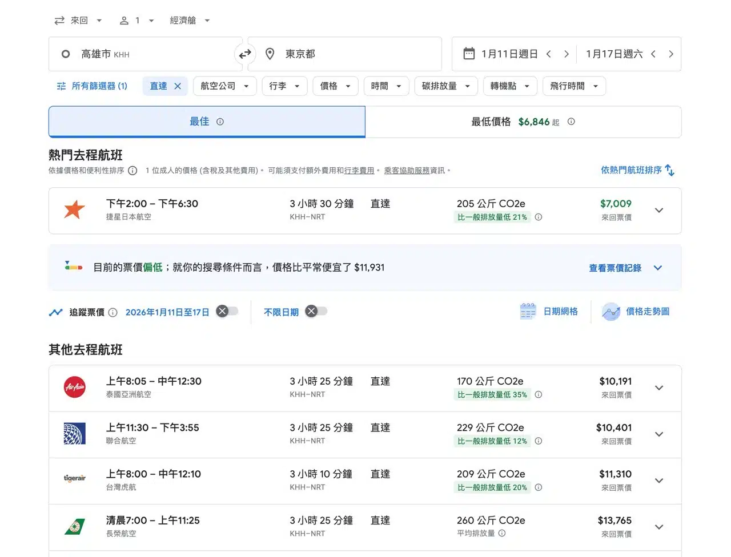This screenshot has width=731, height=557.
Task: Open the 來回 trip type dropdown
Action: [78, 21]
